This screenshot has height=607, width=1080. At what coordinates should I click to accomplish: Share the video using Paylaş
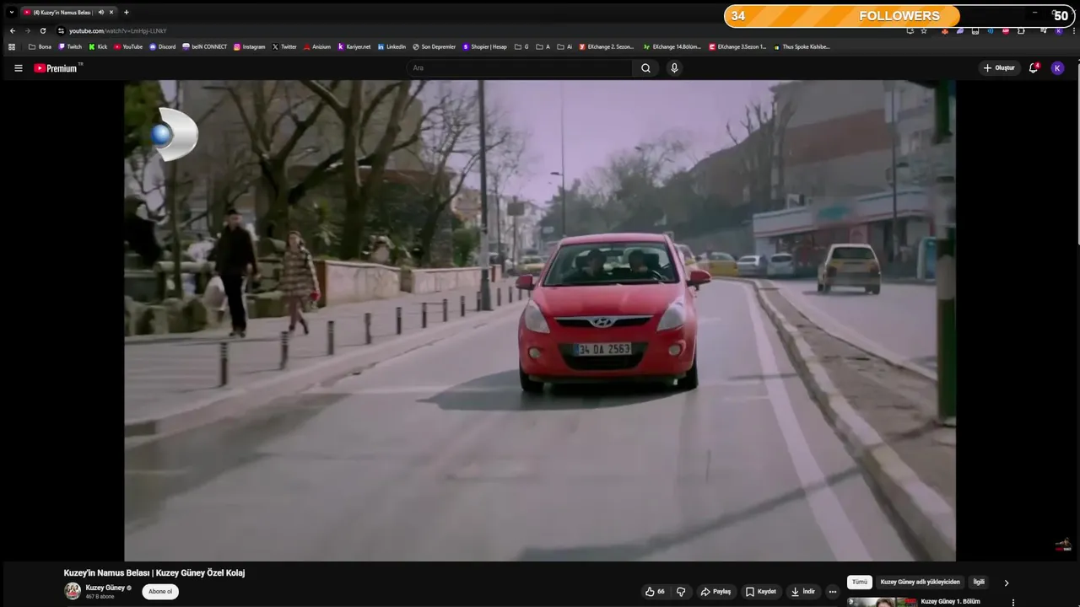click(x=715, y=592)
